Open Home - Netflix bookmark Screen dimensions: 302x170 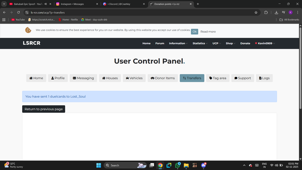[x=68, y=20]
